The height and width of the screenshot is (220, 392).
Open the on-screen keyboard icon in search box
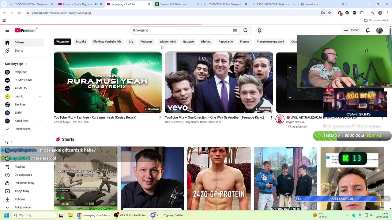(x=235, y=30)
